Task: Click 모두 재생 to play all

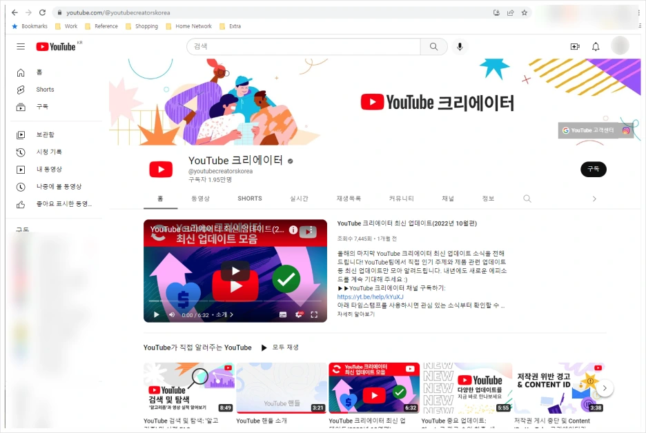Action: tap(280, 348)
